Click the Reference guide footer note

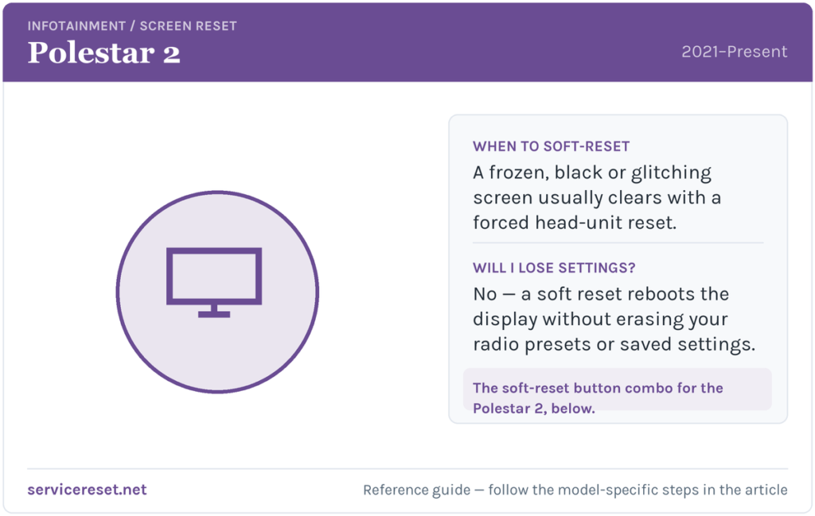[575, 490]
